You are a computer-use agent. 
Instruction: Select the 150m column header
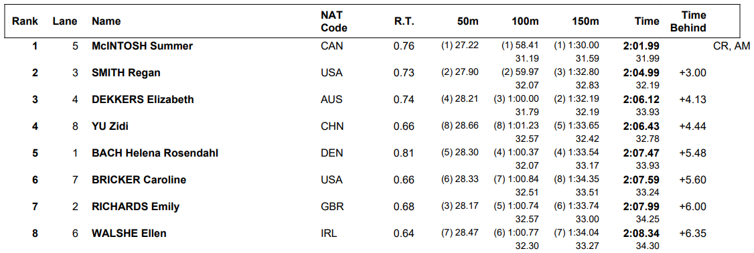(x=586, y=21)
